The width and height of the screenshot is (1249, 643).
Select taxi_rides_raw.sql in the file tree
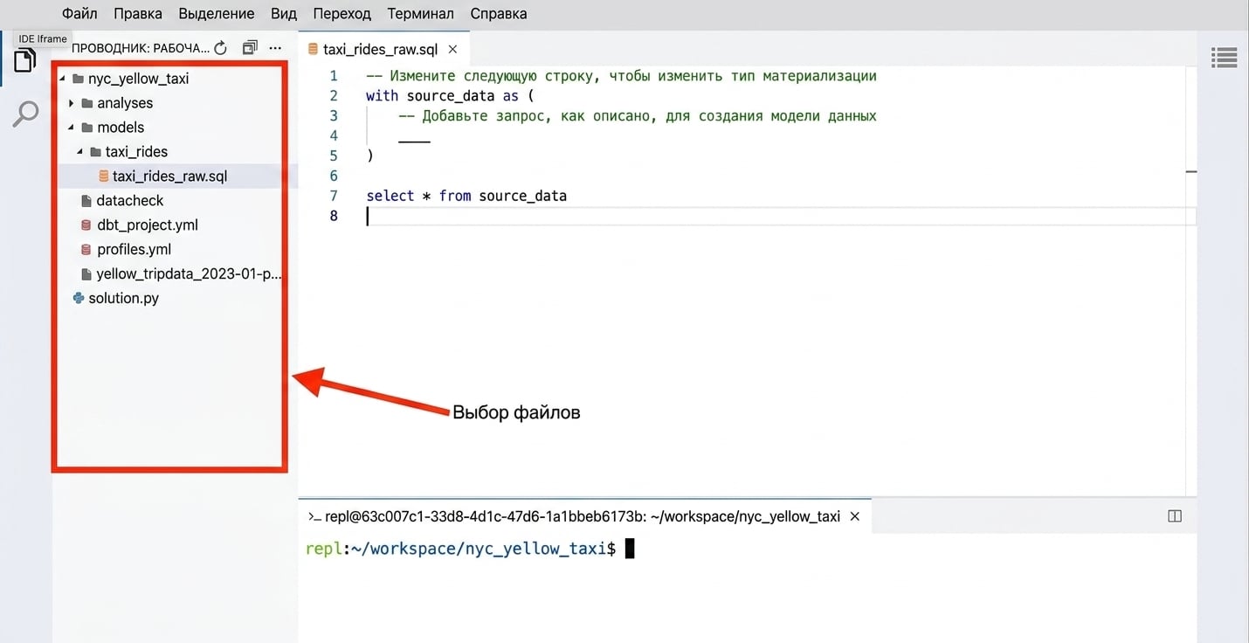pyautogui.click(x=170, y=176)
